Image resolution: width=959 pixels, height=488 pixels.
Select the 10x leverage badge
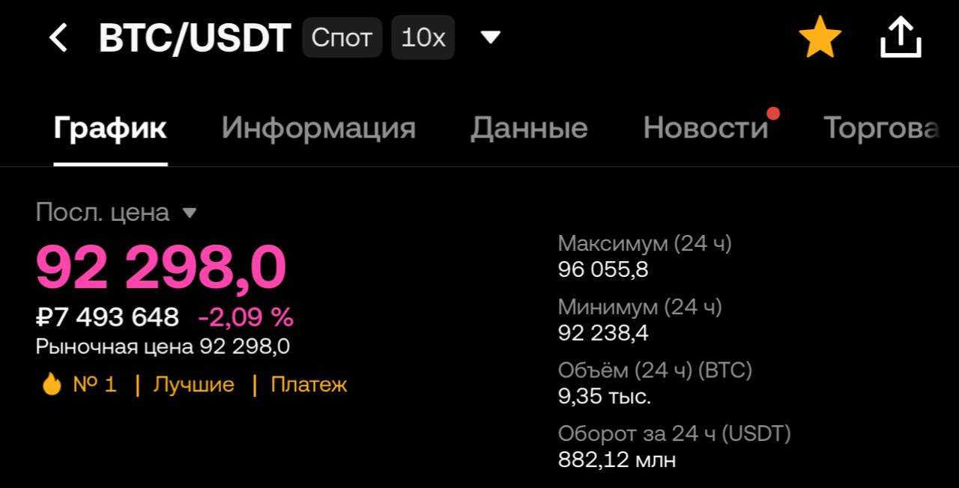[423, 37]
